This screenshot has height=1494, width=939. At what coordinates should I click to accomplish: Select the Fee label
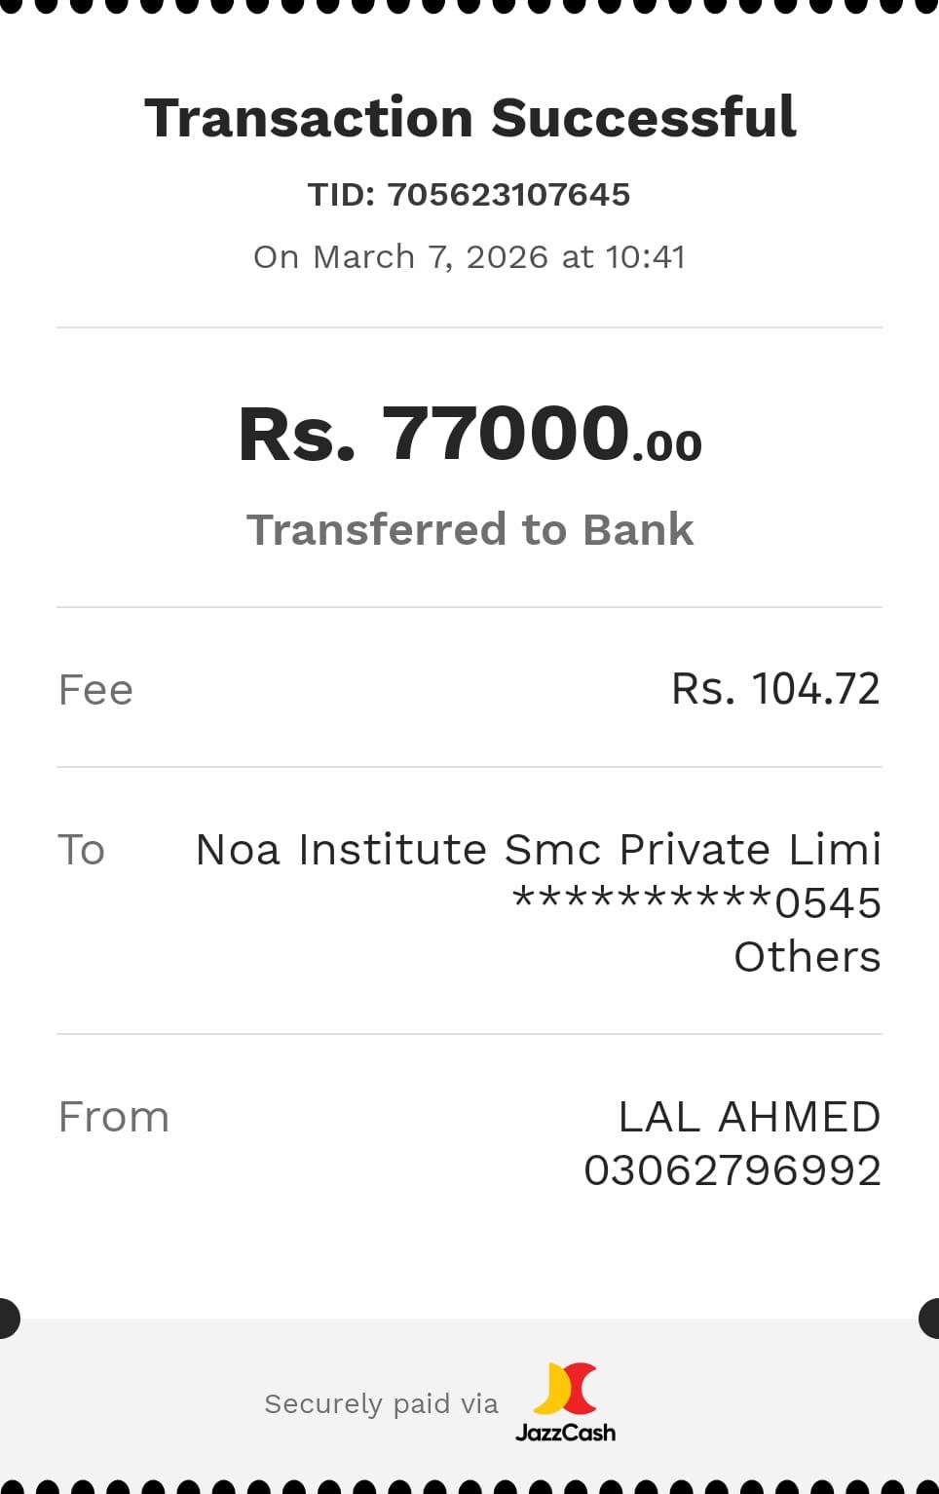95,690
